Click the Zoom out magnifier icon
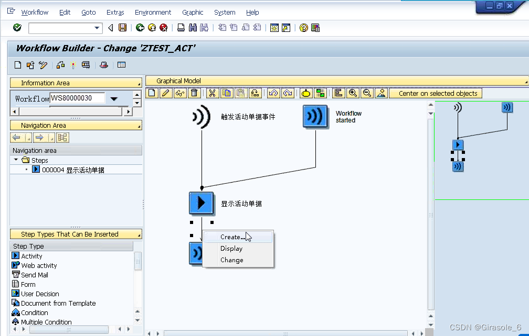Viewport: 529px width, 336px height. pos(367,93)
